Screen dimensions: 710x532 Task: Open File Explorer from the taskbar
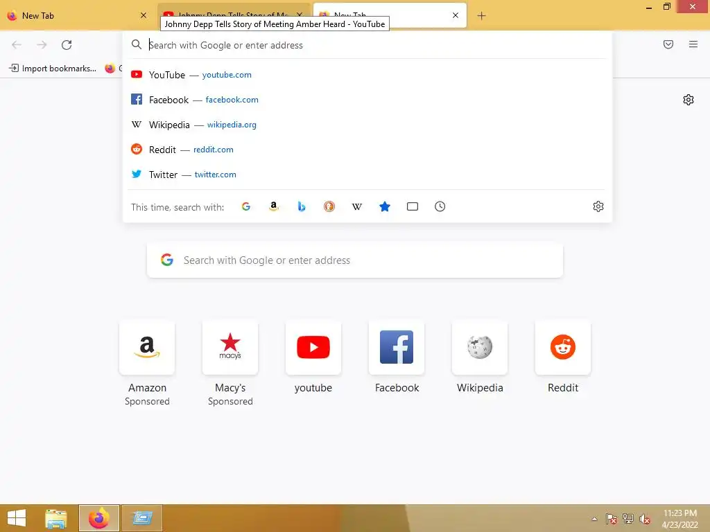pos(56,518)
